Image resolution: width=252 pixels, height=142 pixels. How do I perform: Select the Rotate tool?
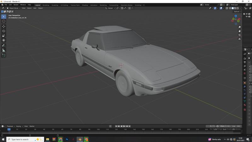tap(4, 31)
